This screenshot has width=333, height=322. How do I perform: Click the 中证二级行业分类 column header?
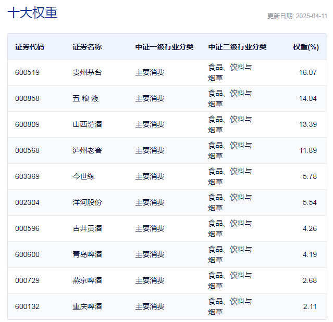[237, 47]
